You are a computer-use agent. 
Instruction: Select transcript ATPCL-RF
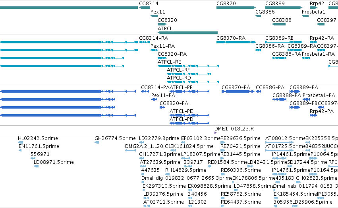(178, 70)
